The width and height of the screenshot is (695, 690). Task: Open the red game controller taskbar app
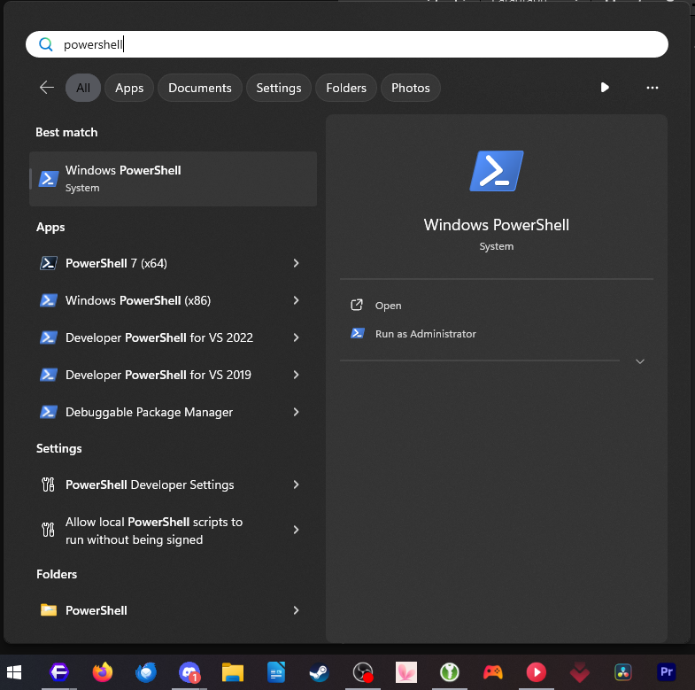[493, 672]
